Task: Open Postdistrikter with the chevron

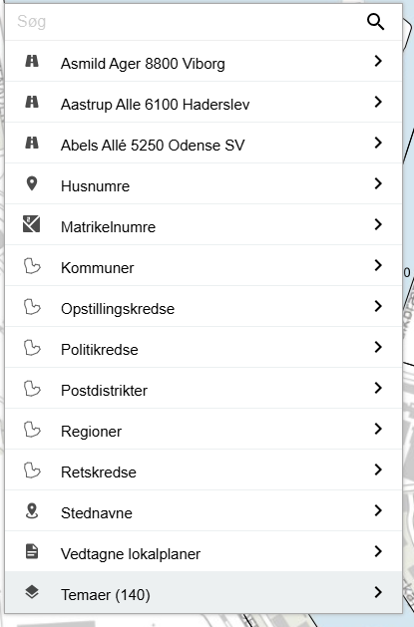Action: (378, 388)
